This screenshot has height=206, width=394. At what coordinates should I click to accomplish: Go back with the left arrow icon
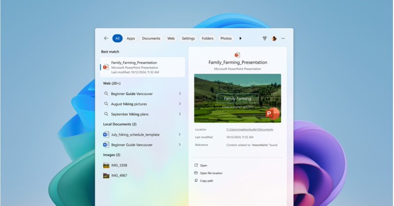106,38
